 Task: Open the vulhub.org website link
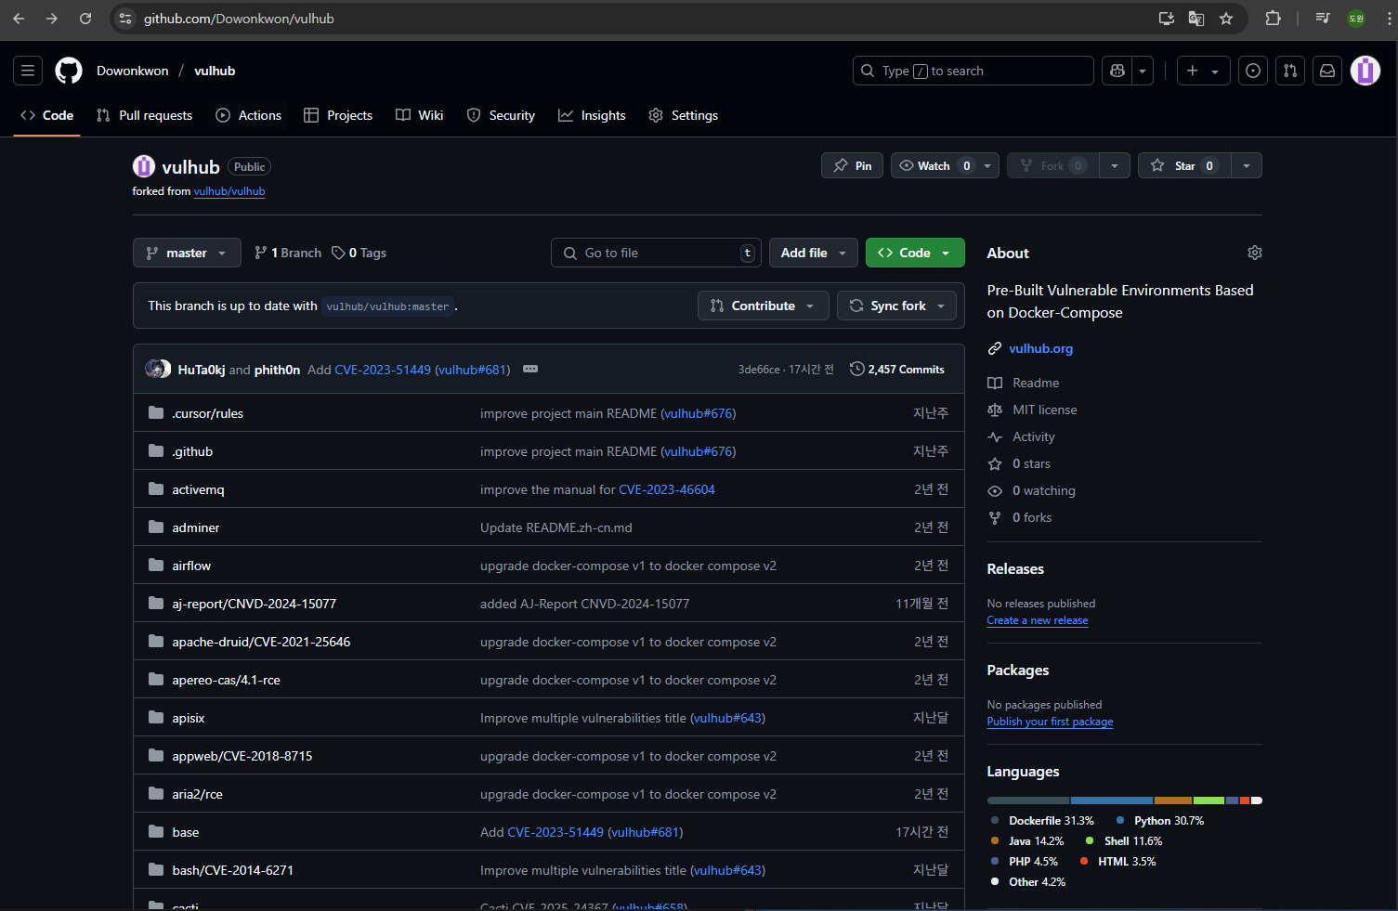click(x=1041, y=348)
